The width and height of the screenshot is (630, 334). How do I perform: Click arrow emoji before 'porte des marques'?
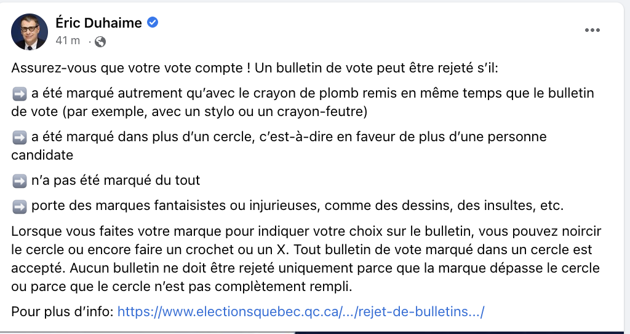coord(19,206)
